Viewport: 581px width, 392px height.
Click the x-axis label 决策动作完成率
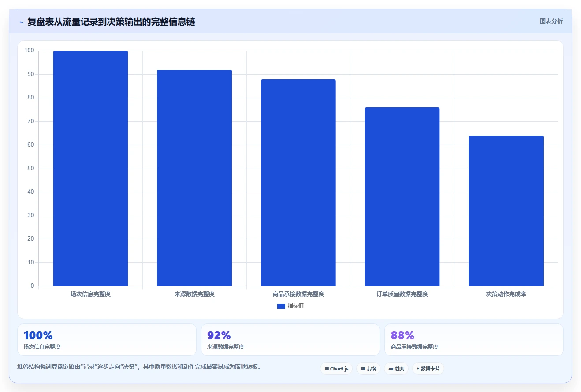[506, 294]
